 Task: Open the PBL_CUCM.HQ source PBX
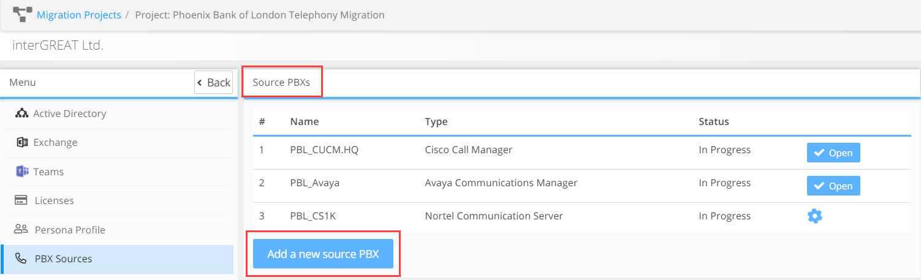coord(833,153)
